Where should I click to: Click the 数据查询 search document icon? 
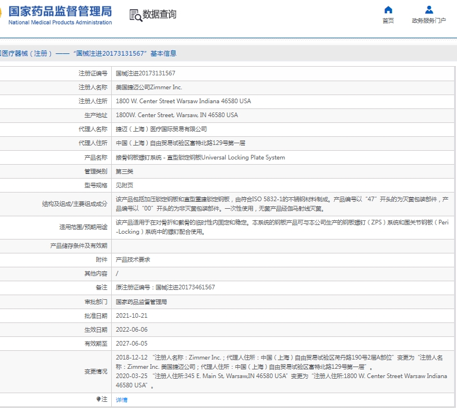tap(136, 15)
